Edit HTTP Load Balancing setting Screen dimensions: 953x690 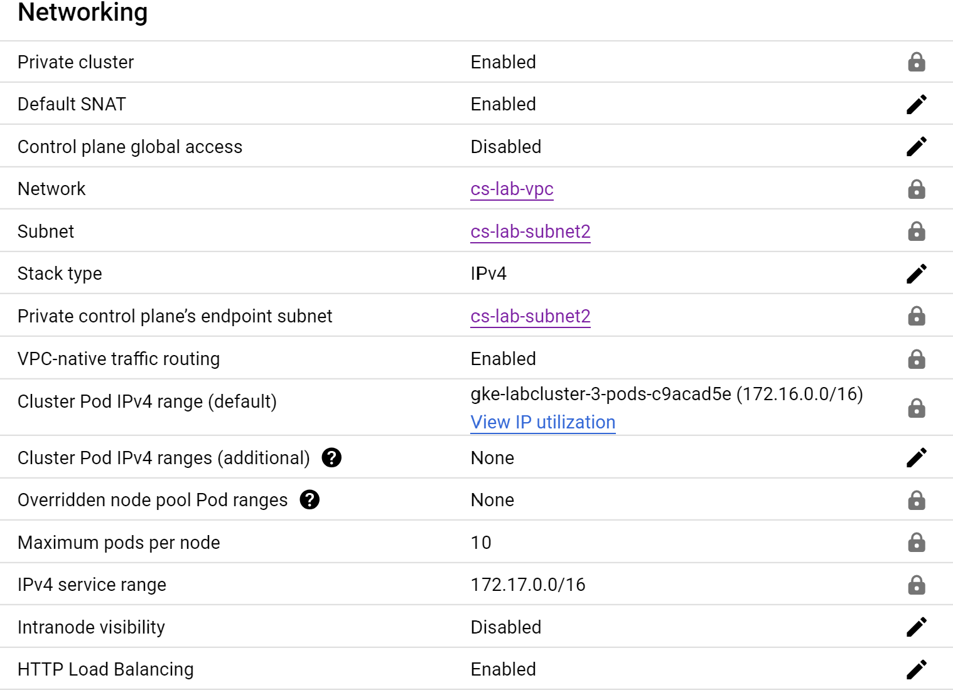coord(917,669)
